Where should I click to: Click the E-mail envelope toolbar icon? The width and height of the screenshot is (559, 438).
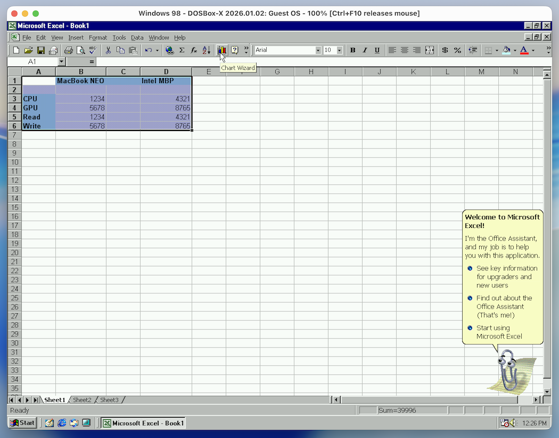point(53,50)
